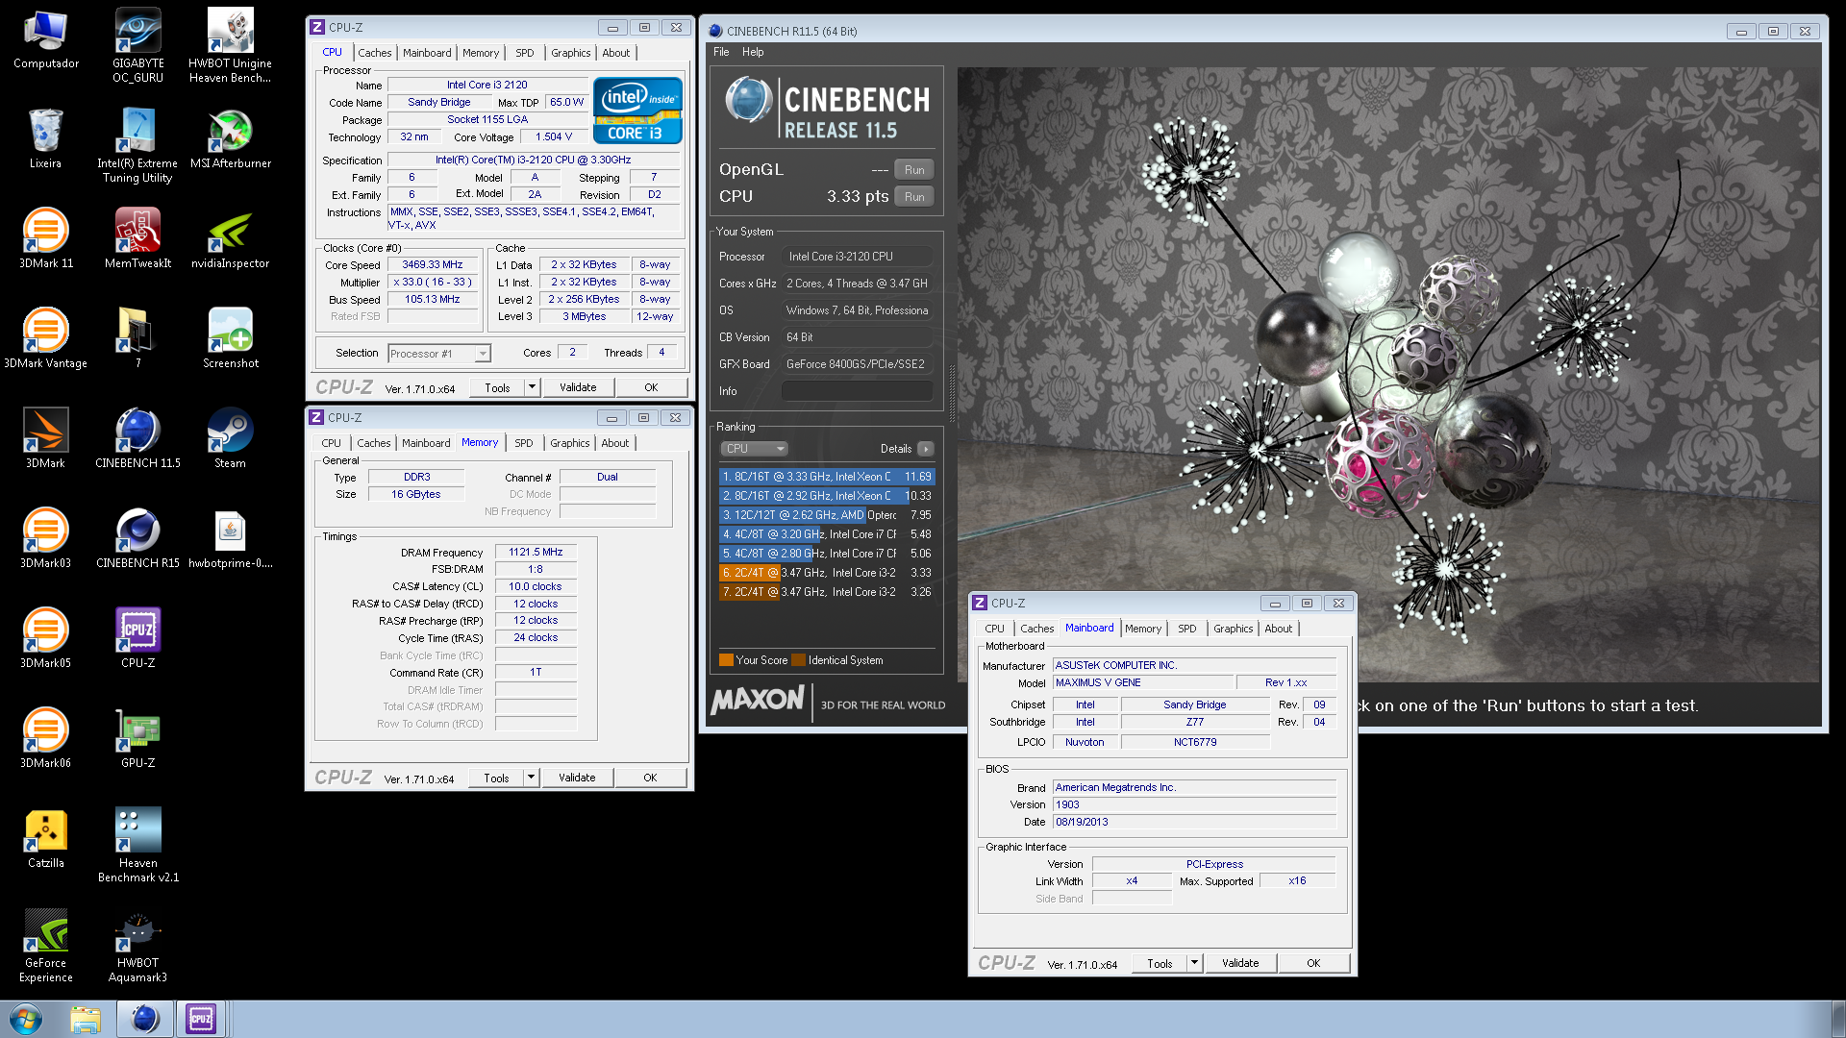Click OK in Memory CPU-Z window
The height and width of the screenshot is (1038, 1846).
(650, 778)
